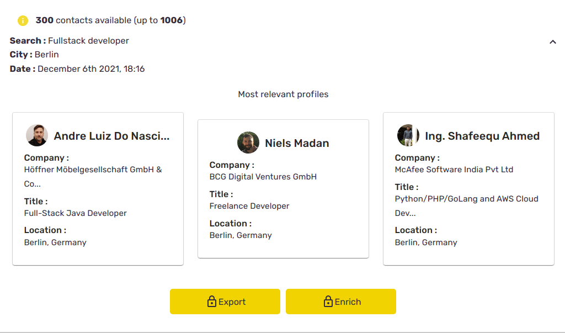Click Full-Stack Java Developer title
This screenshot has width=565, height=333.
(75, 213)
